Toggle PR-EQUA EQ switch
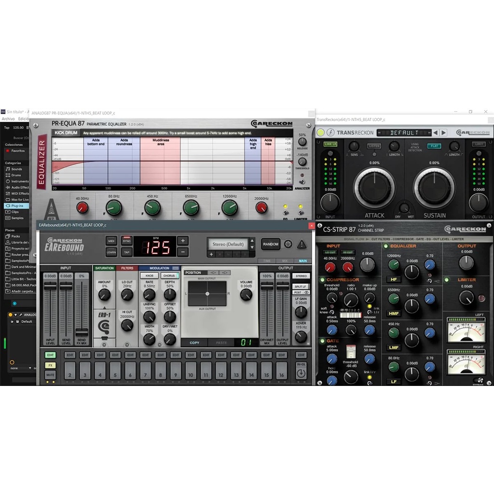Image resolution: width=494 pixels, height=494 pixels. 286,213
